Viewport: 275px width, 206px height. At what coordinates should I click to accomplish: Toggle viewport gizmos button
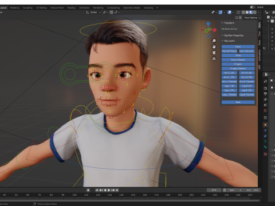click(221, 12)
